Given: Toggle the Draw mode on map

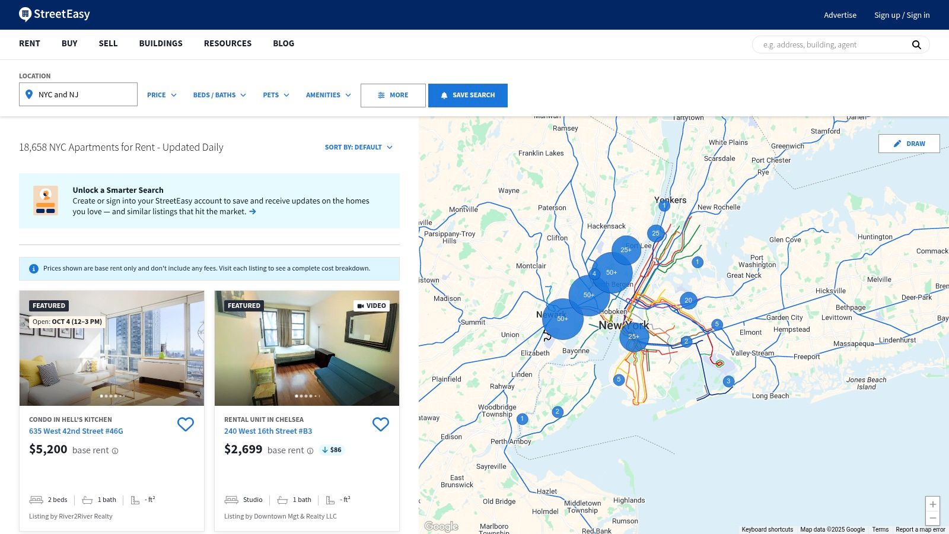Looking at the screenshot, I should tap(909, 144).
